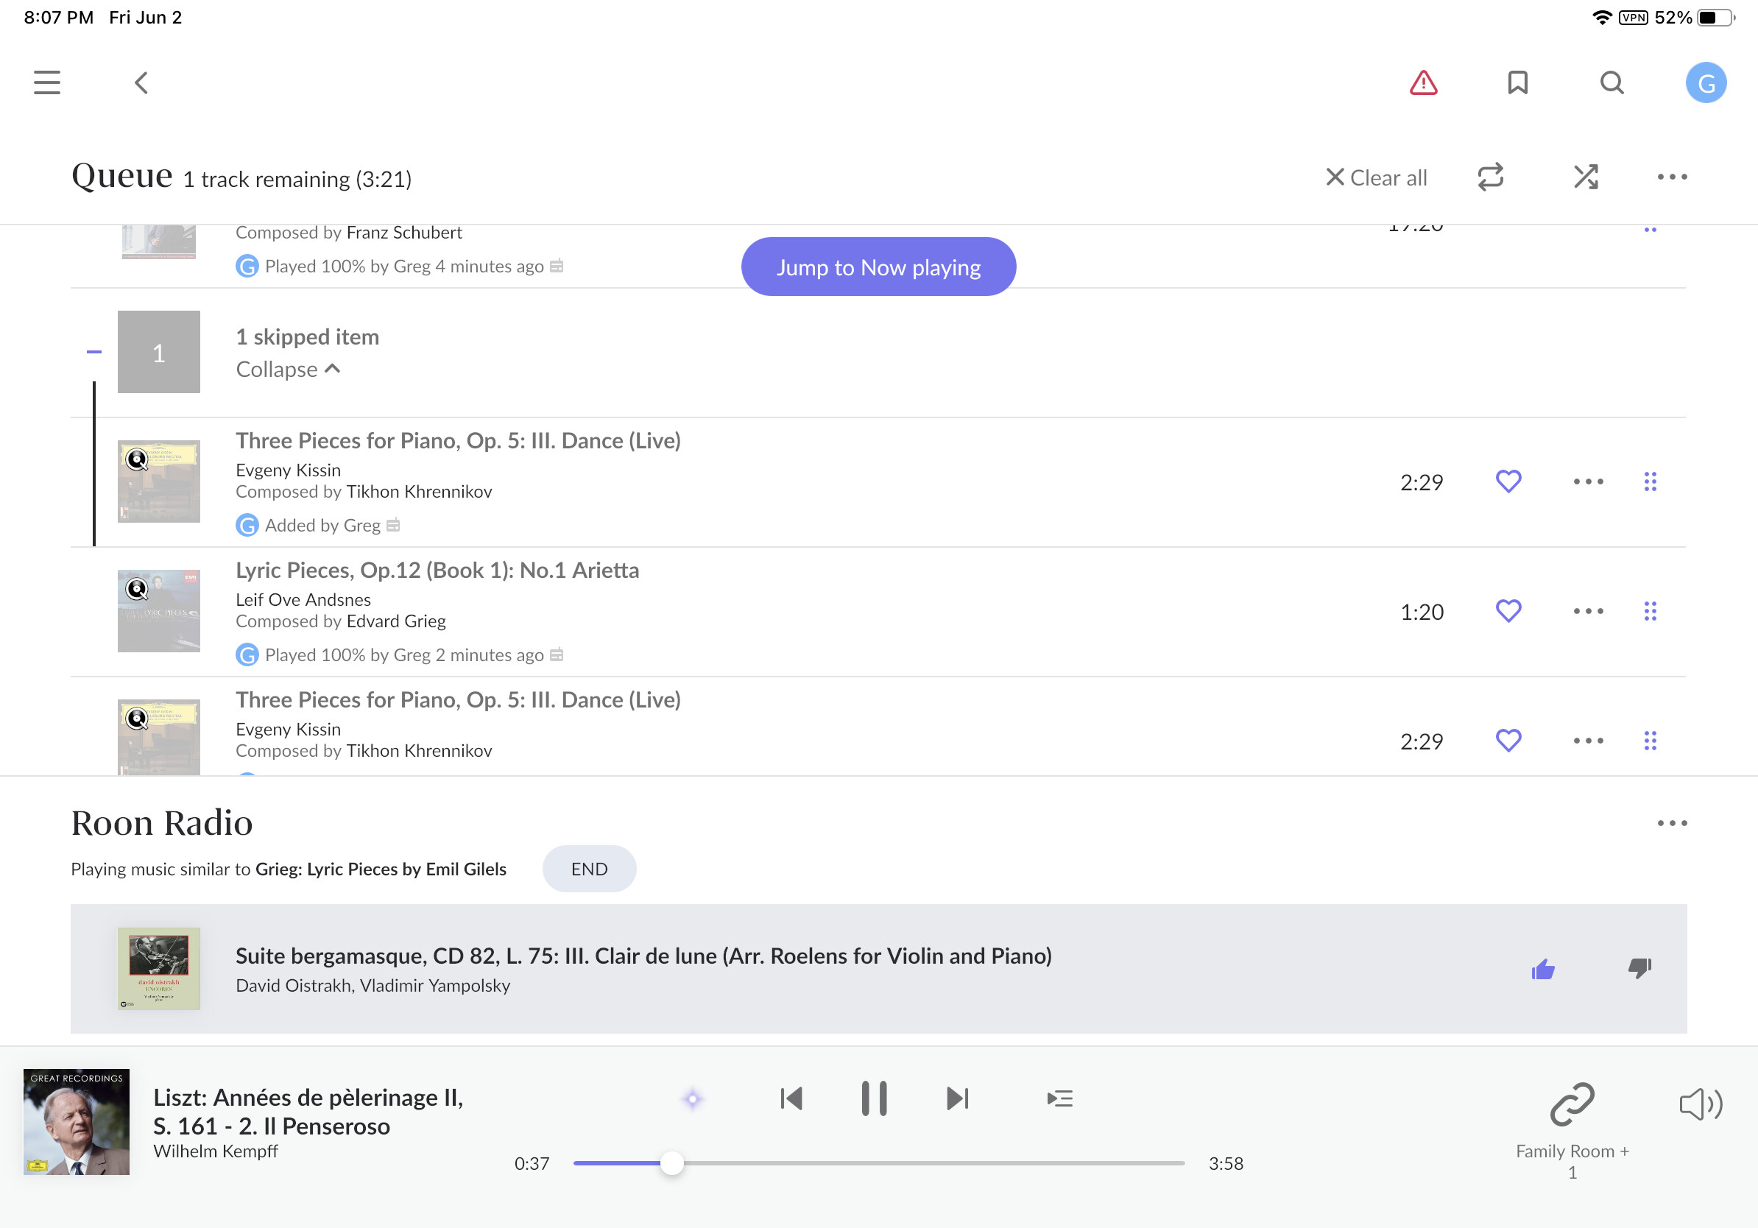Open composer Tikhon Khrennikov on skipped track

419,492
